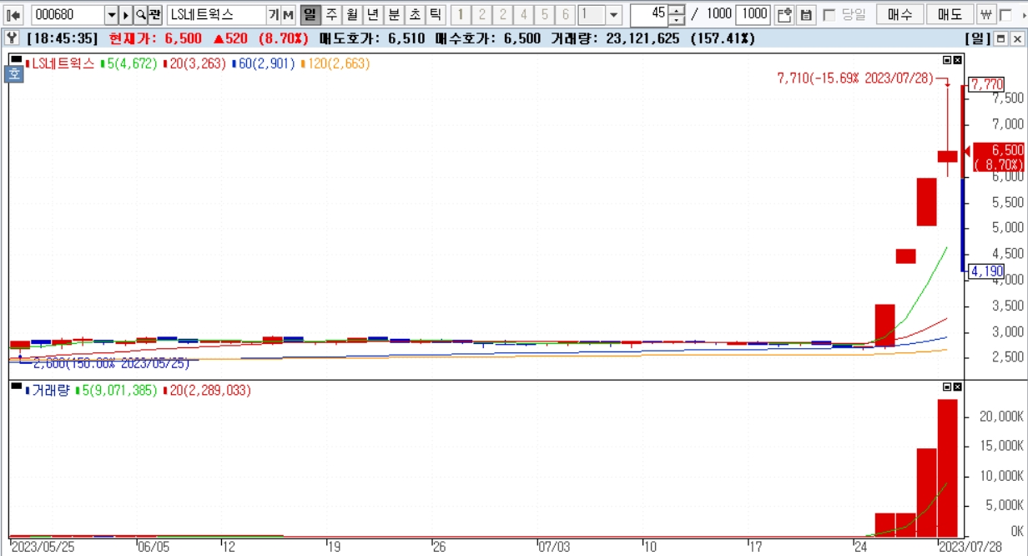The height and width of the screenshot is (556, 1028).
Task: Select the 주 weekly chart period
Action: pos(331,14)
